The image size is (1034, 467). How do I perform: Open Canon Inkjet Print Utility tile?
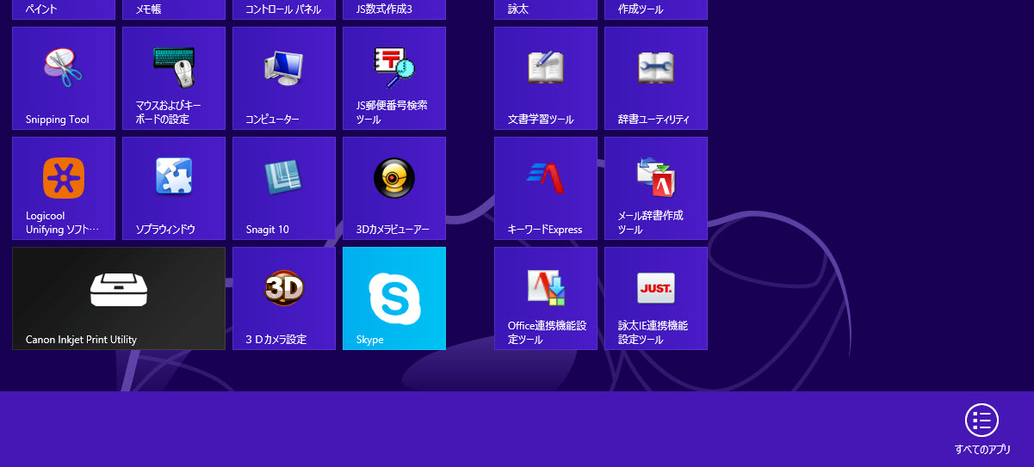(x=119, y=298)
